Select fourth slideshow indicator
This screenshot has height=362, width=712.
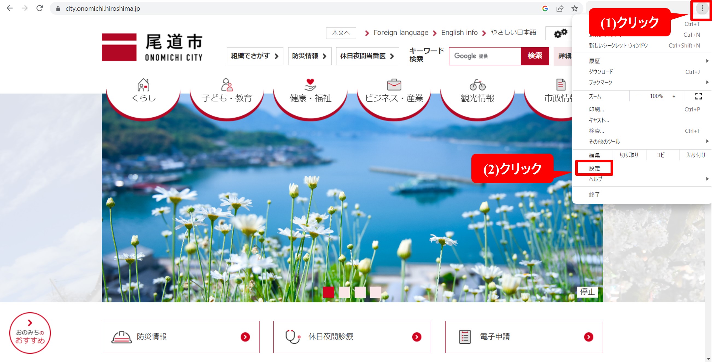[x=376, y=292]
